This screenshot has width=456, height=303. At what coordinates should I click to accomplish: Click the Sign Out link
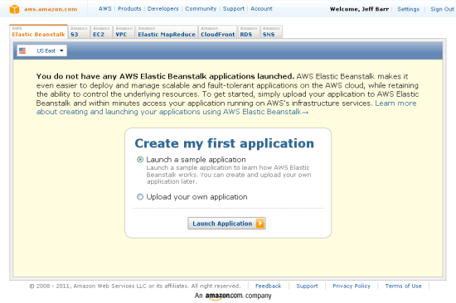pos(442,9)
